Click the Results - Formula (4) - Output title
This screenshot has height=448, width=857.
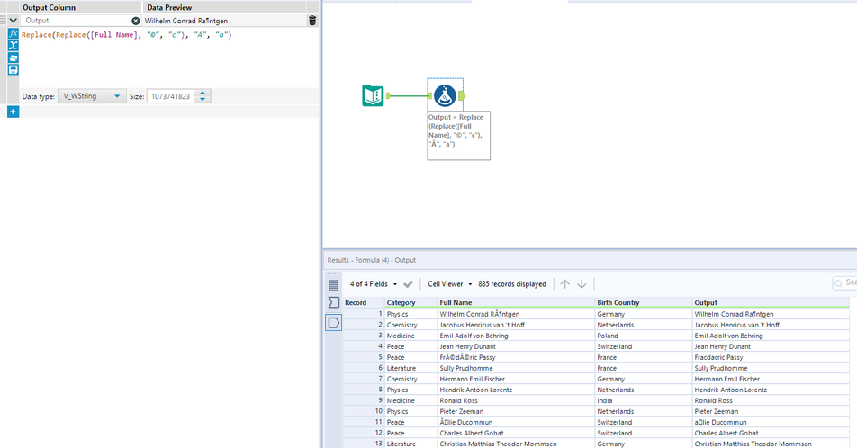coord(371,260)
